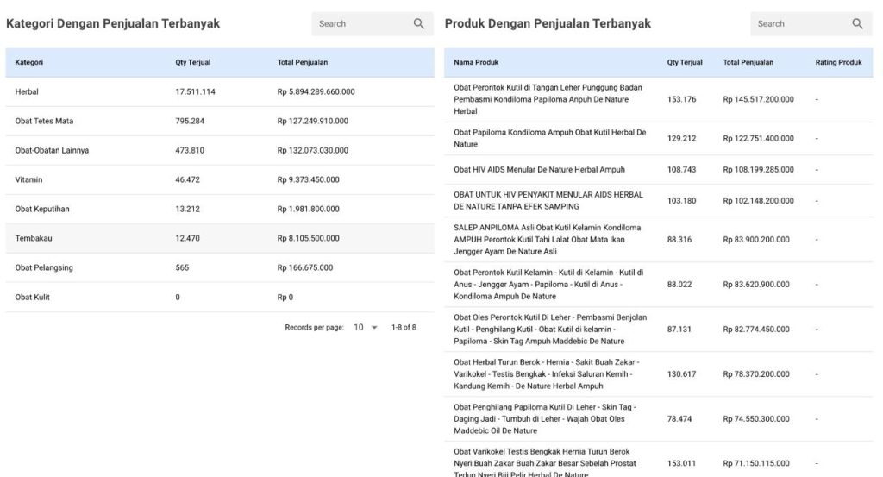Viewport: 883px width, 477px height.
Task: Click the 153.176 product quantity
Action: coord(681,99)
